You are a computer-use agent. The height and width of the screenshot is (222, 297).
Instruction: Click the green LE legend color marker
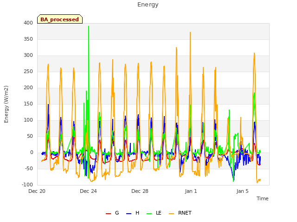[x=149, y=214]
